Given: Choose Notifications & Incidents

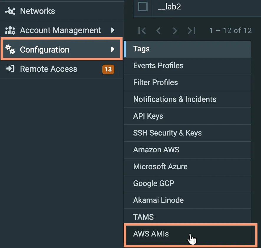Looking at the screenshot, I should pyautogui.click(x=187, y=99).
